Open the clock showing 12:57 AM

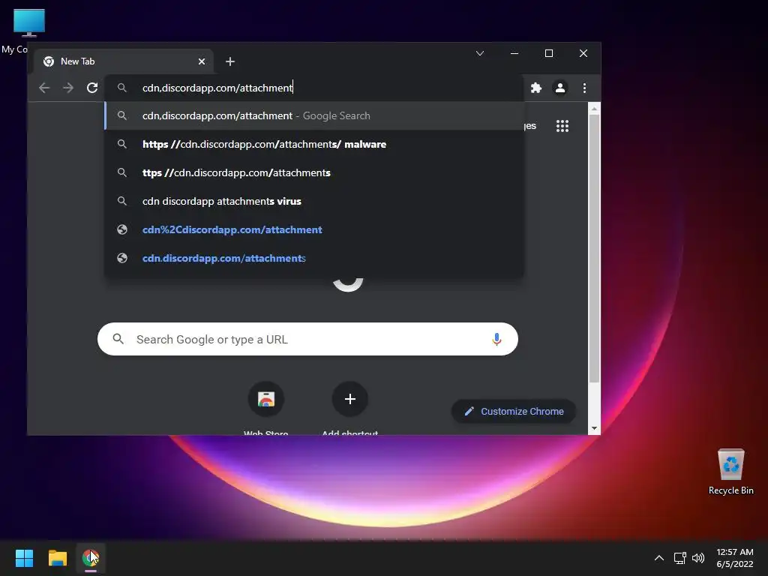[x=735, y=558]
